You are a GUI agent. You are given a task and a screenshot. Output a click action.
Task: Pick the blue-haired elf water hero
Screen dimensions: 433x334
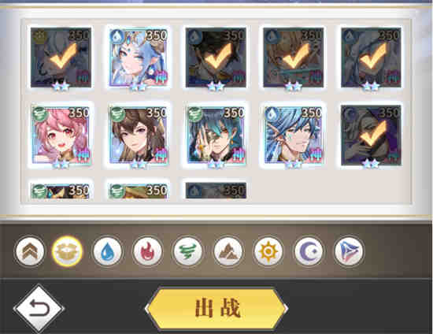tap(294, 135)
